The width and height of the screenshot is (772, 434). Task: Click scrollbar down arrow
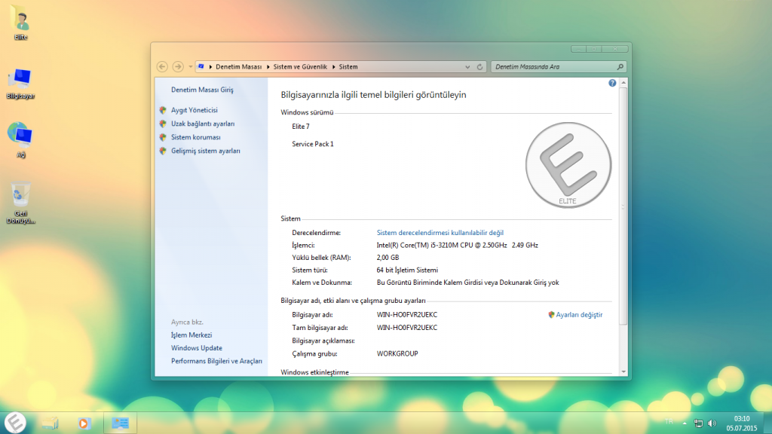623,372
